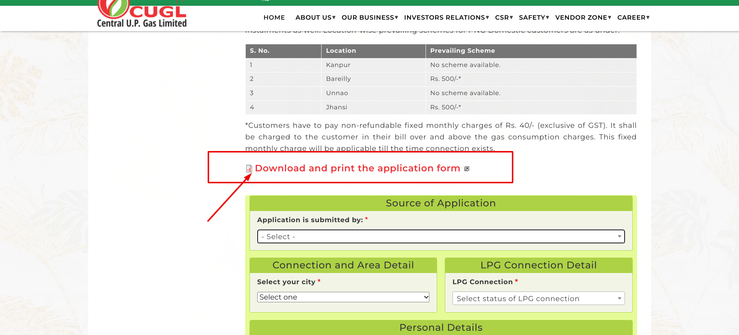739x335 pixels.
Task: Expand the VENDOR ZONE menu
Action: [583, 17]
